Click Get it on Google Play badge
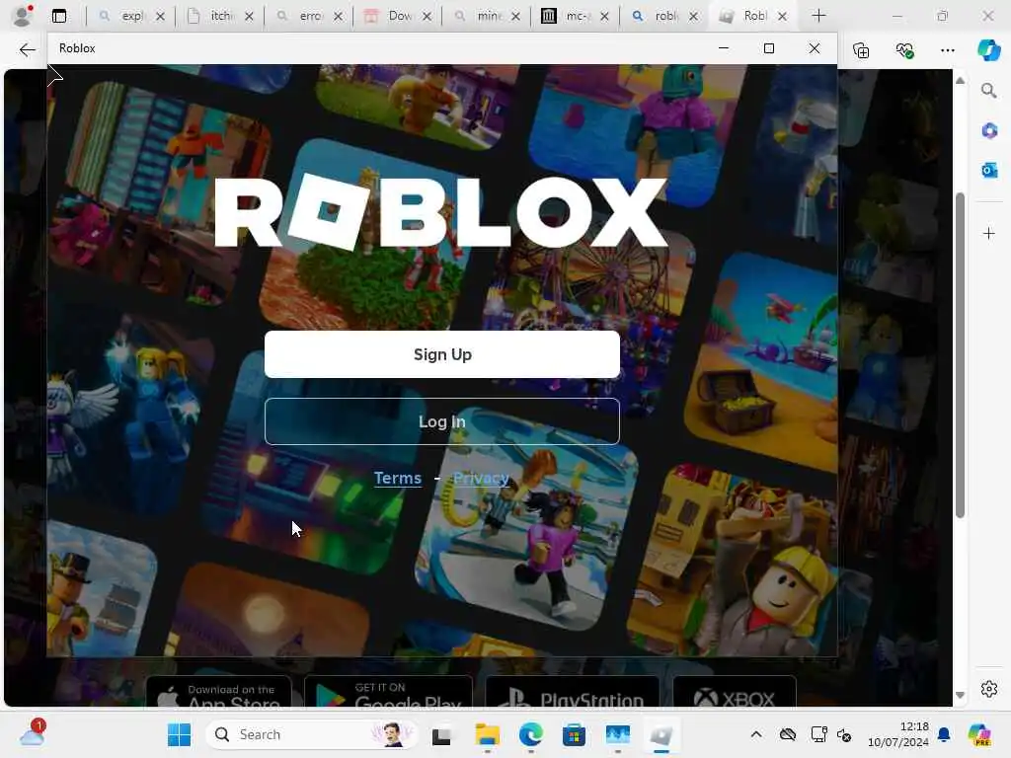 pyautogui.click(x=388, y=693)
